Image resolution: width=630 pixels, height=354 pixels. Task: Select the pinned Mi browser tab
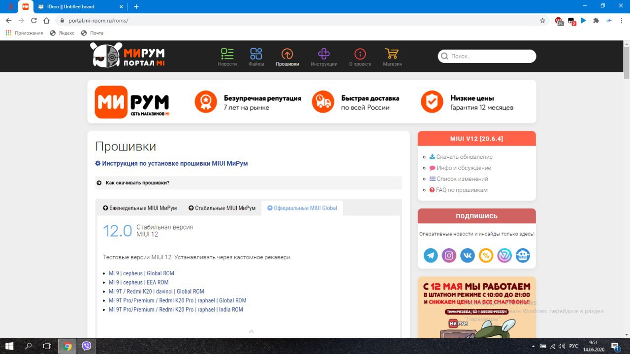pyautogui.click(x=25, y=6)
